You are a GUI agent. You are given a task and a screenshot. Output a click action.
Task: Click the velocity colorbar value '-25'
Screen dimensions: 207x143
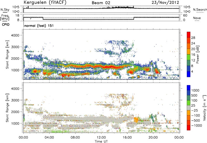coord(195,110)
